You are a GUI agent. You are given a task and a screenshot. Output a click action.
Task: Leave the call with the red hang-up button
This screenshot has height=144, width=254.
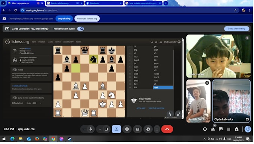[x=167, y=129]
